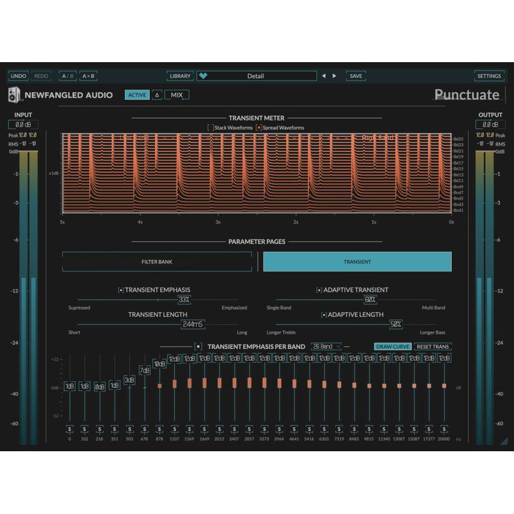This screenshot has width=514, height=514.
Task: Go to previous preset with left arrow
Action: pos(324,76)
